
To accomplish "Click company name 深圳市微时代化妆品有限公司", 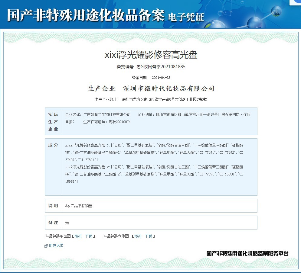I will [169, 88].
